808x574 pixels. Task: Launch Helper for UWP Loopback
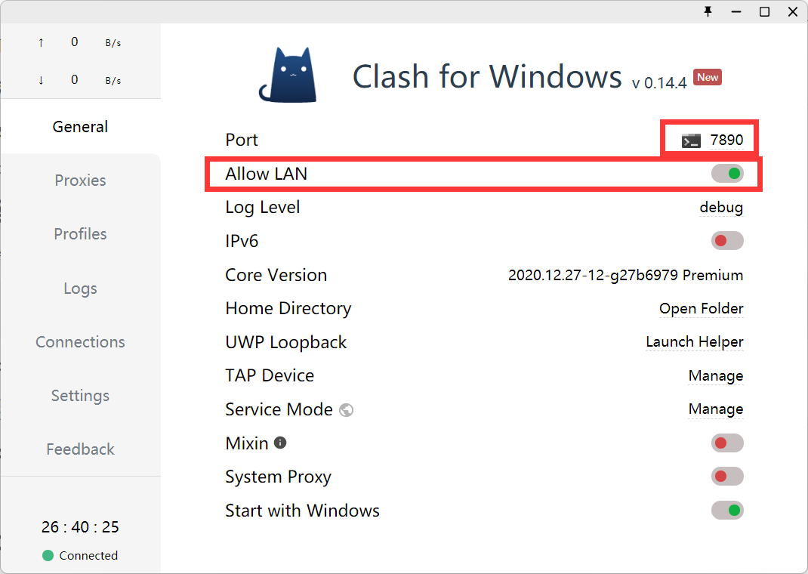click(x=694, y=342)
